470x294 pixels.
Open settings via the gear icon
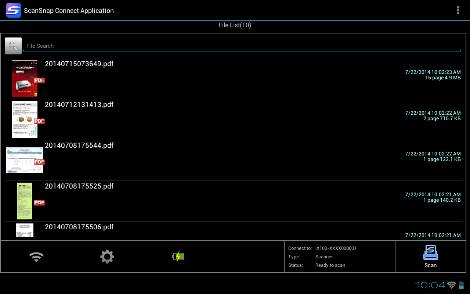pyautogui.click(x=107, y=257)
